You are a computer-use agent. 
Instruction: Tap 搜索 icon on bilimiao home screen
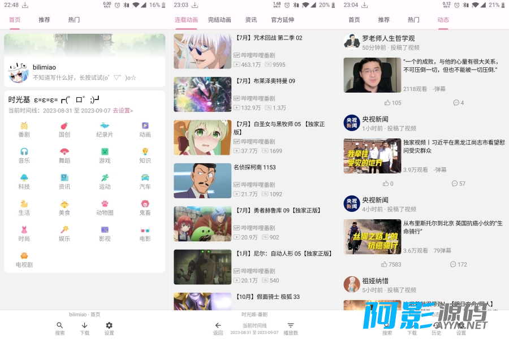click(60, 328)
